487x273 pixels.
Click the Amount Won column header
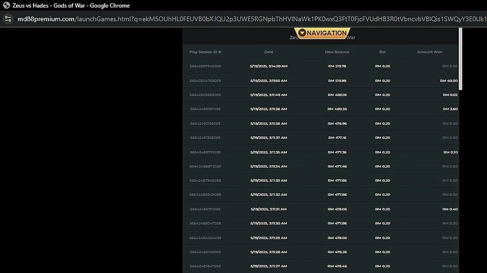pyautogui.click(x=430, y=52)
